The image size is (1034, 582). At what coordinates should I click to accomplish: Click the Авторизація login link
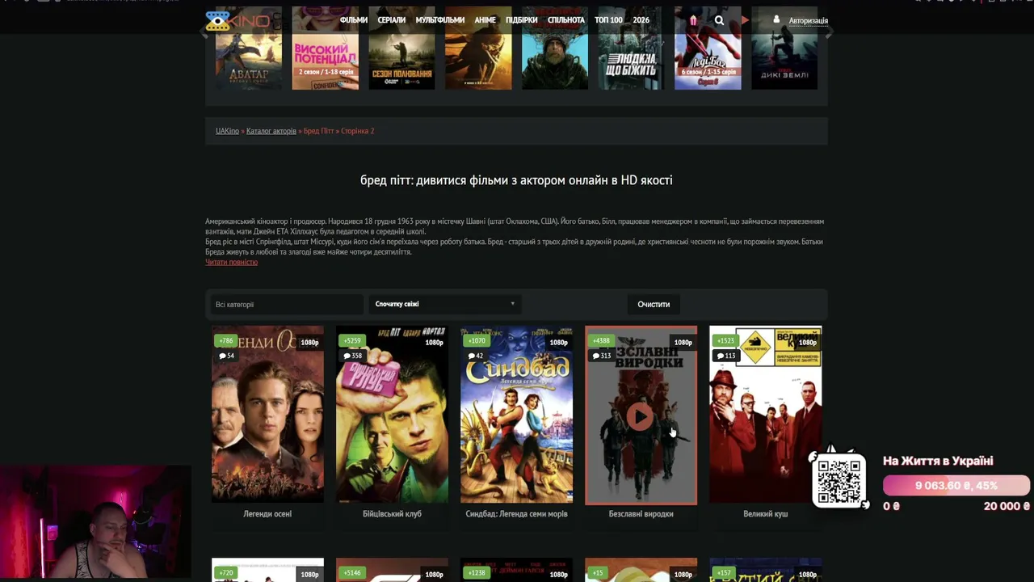pos(808,20)
